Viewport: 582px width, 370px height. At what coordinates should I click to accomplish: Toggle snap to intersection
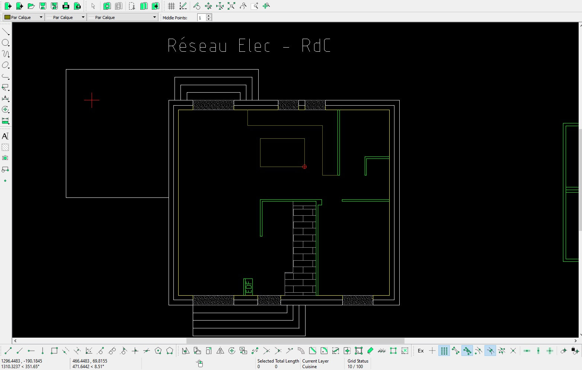click(513, 351)
